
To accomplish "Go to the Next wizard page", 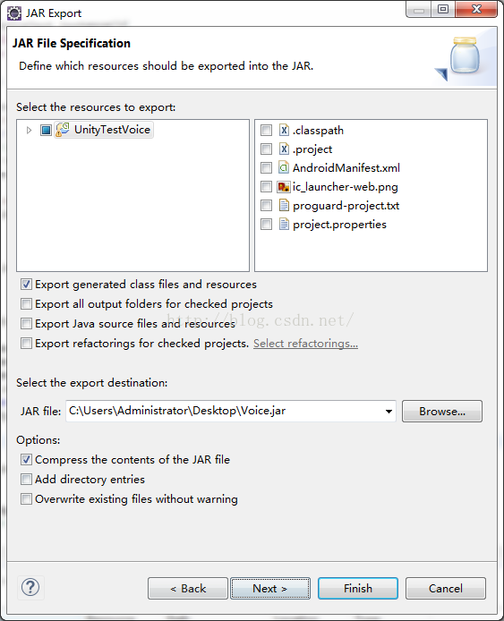I will [270, 588].
